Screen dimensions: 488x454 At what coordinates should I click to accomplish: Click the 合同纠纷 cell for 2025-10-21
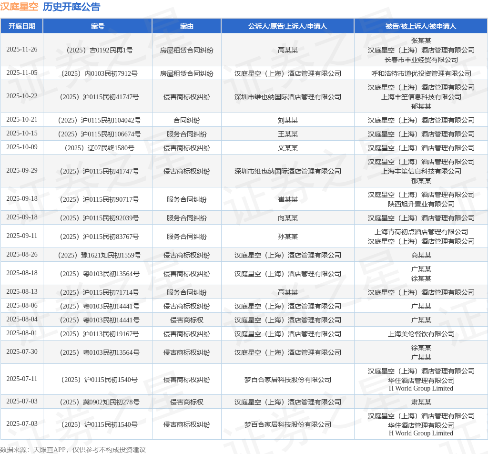tap(186, 120)
